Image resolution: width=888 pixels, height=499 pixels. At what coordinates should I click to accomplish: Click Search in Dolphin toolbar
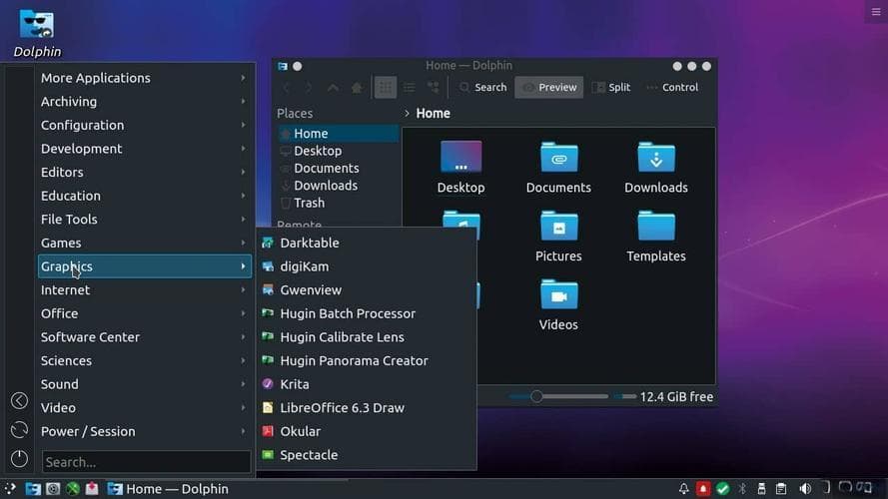[x=482, y=88]
